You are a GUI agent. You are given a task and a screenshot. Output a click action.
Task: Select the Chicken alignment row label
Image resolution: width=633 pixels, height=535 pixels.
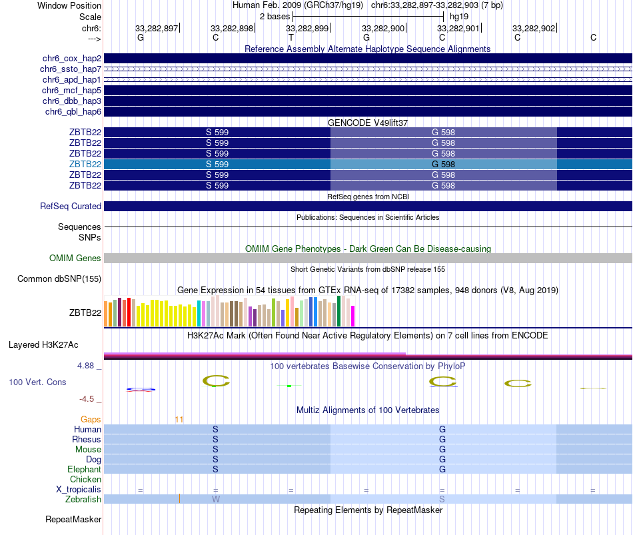[85, 479]
